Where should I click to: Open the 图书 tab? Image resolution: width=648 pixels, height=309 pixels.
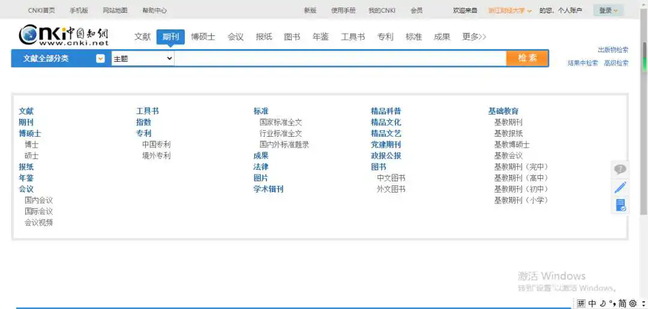[x=292, y=37]
